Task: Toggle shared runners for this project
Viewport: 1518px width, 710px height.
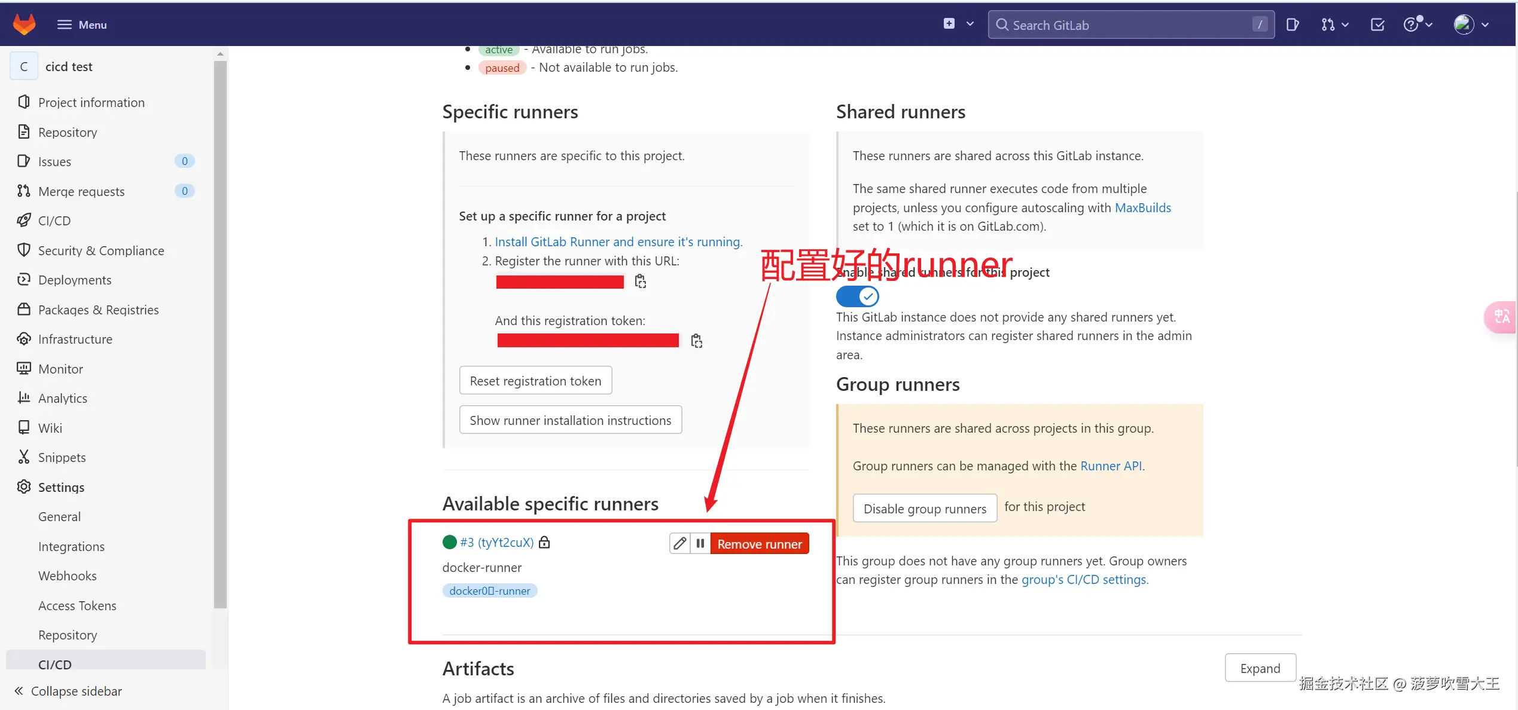Action: (x=857, y=296)
